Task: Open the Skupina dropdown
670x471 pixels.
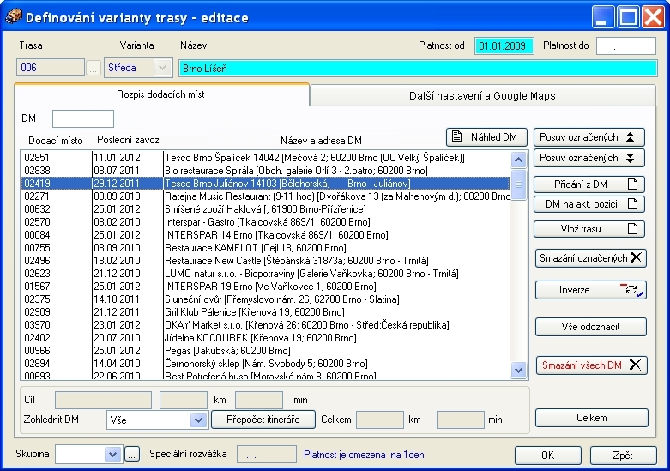Action: pyautogui.click(x=114, y=454)
